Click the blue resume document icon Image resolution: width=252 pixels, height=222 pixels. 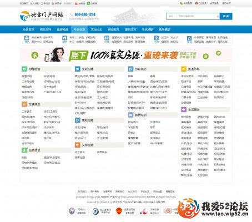point(130,69)
